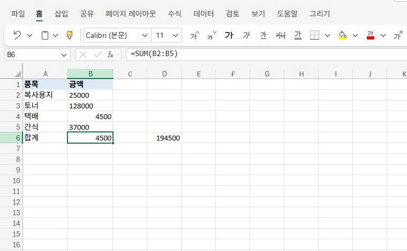Select the 금액 header cell
The width and height of the screenshot is (407, 251).
coord(91,84)
